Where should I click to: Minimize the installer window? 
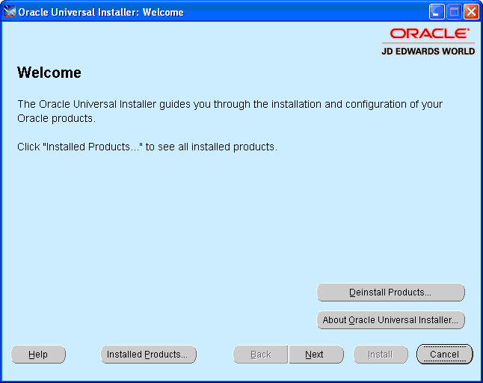pos(437,12)
